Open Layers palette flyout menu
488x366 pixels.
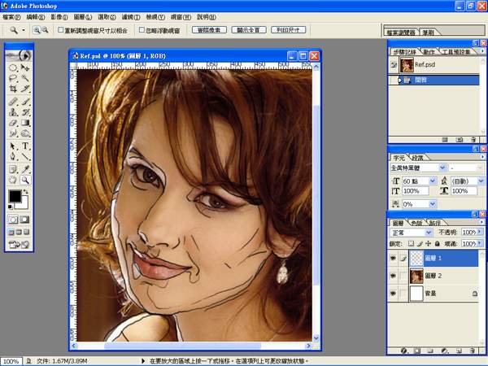[x=482, y=222]
